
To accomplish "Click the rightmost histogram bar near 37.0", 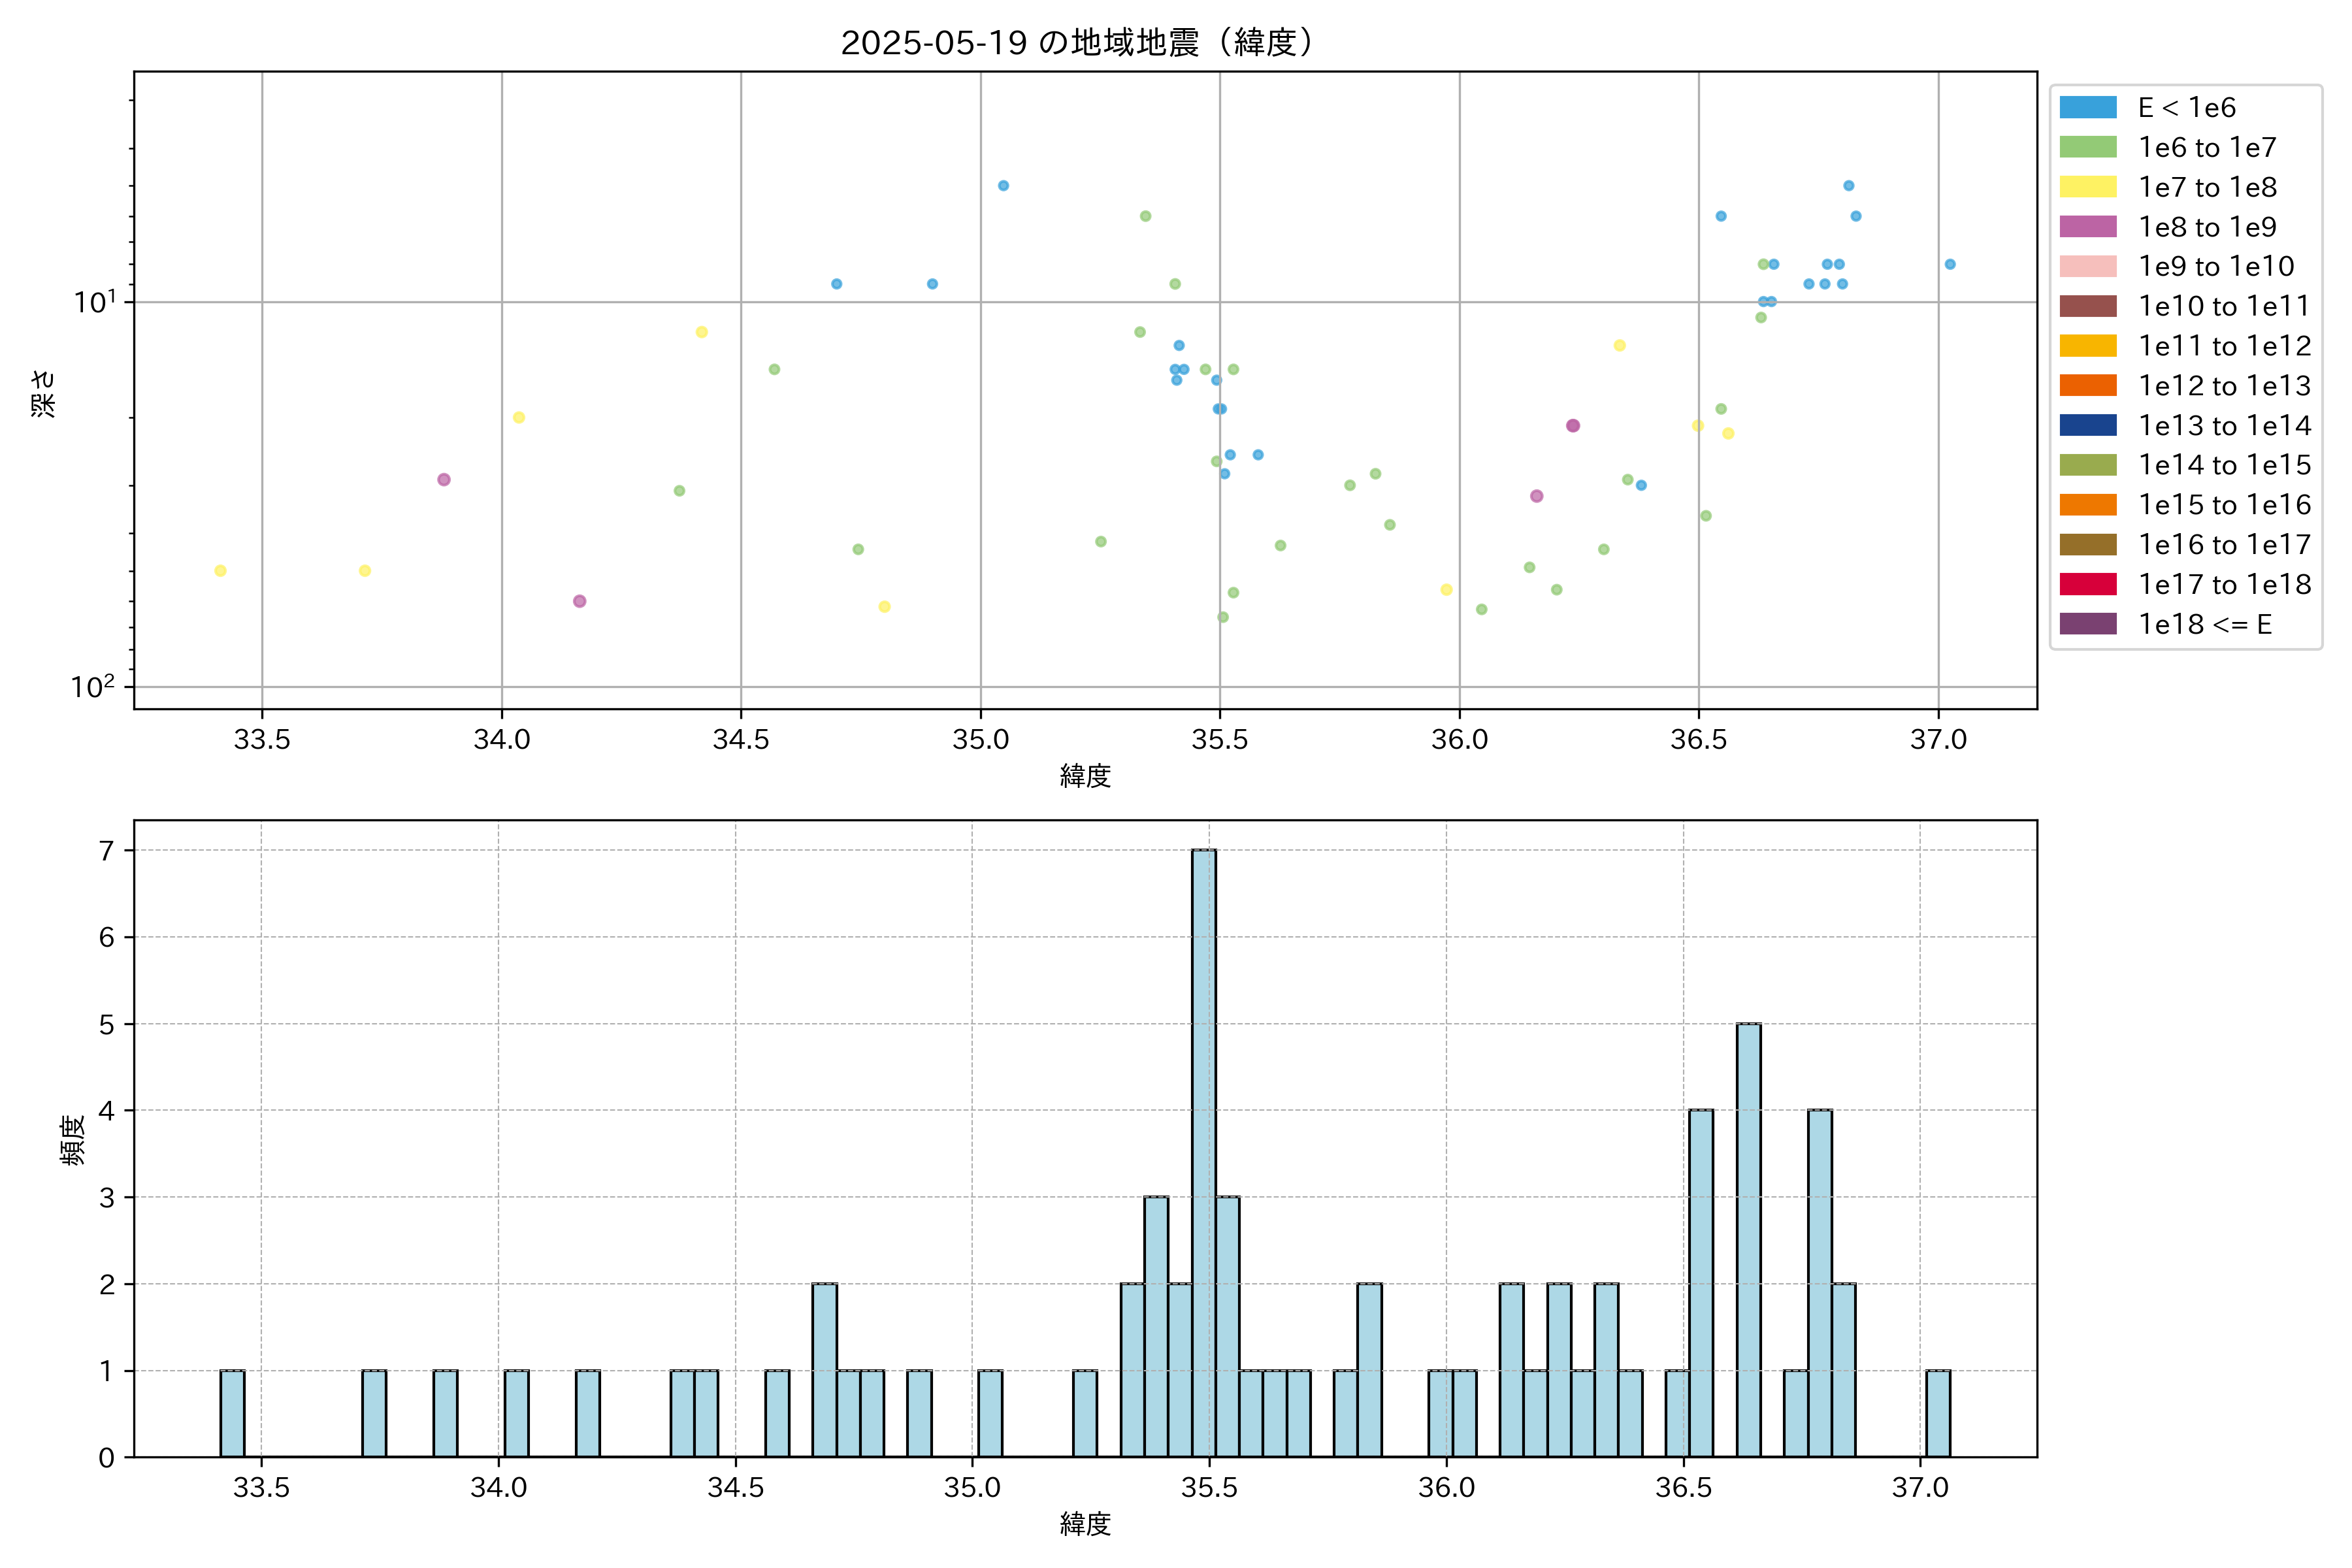I will pyautogui.click(x=1938, y=1413).
